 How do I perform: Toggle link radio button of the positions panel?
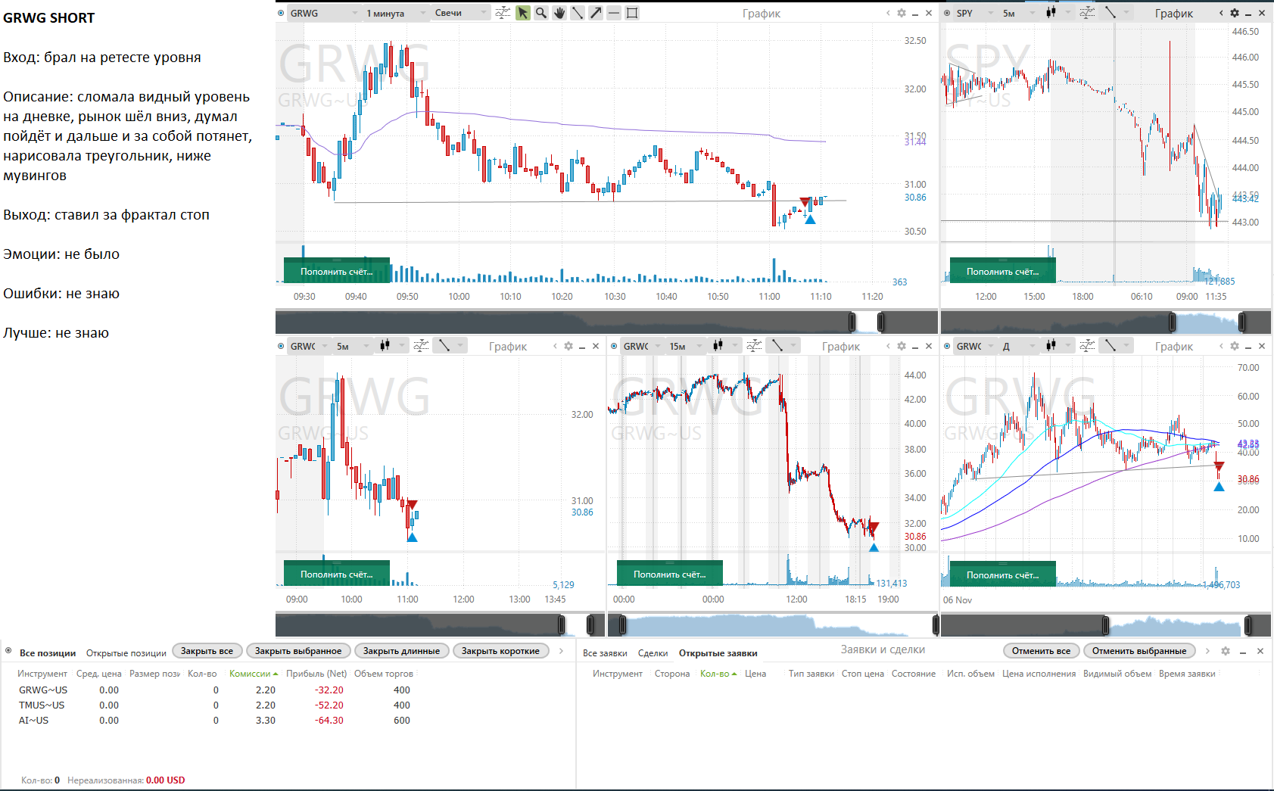[x=8, y=650]
